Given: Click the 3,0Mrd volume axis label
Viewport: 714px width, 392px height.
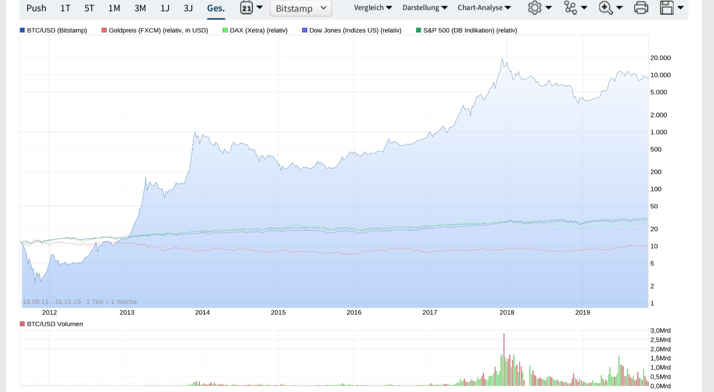Looking at the screenshot, I should point(661,331).
